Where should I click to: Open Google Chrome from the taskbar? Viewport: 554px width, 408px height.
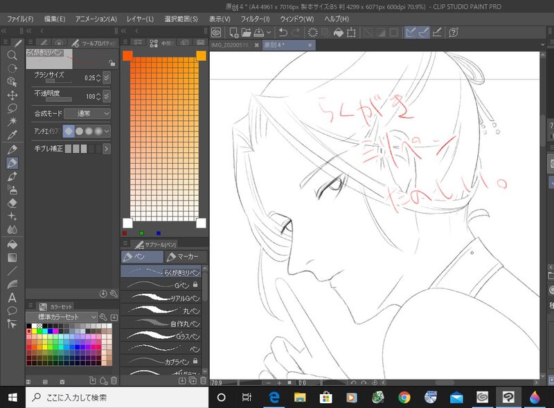404,398
